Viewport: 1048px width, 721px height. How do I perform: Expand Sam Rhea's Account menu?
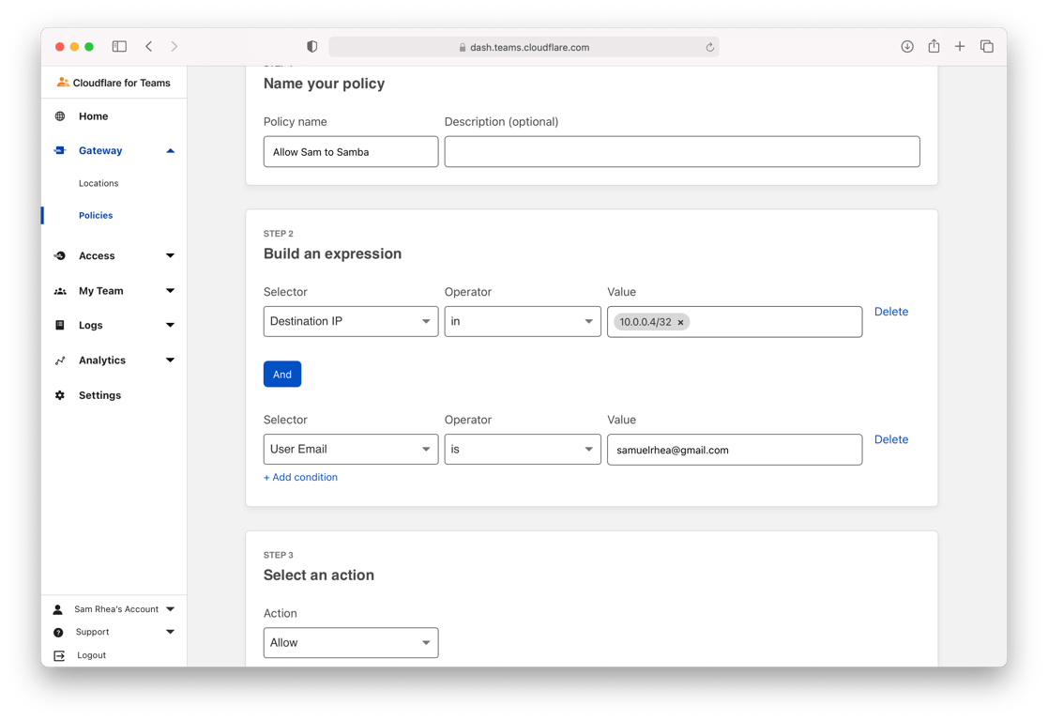(171, 609)
